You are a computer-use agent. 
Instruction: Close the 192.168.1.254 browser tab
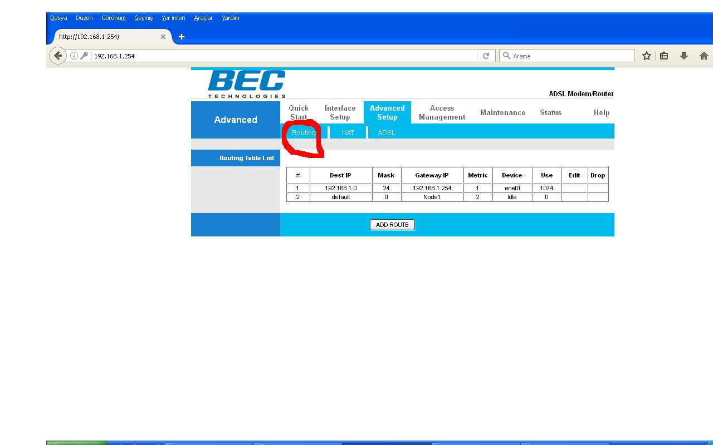click(163, 37)
